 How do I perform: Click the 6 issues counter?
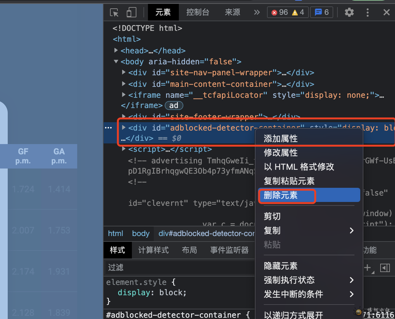322,12
